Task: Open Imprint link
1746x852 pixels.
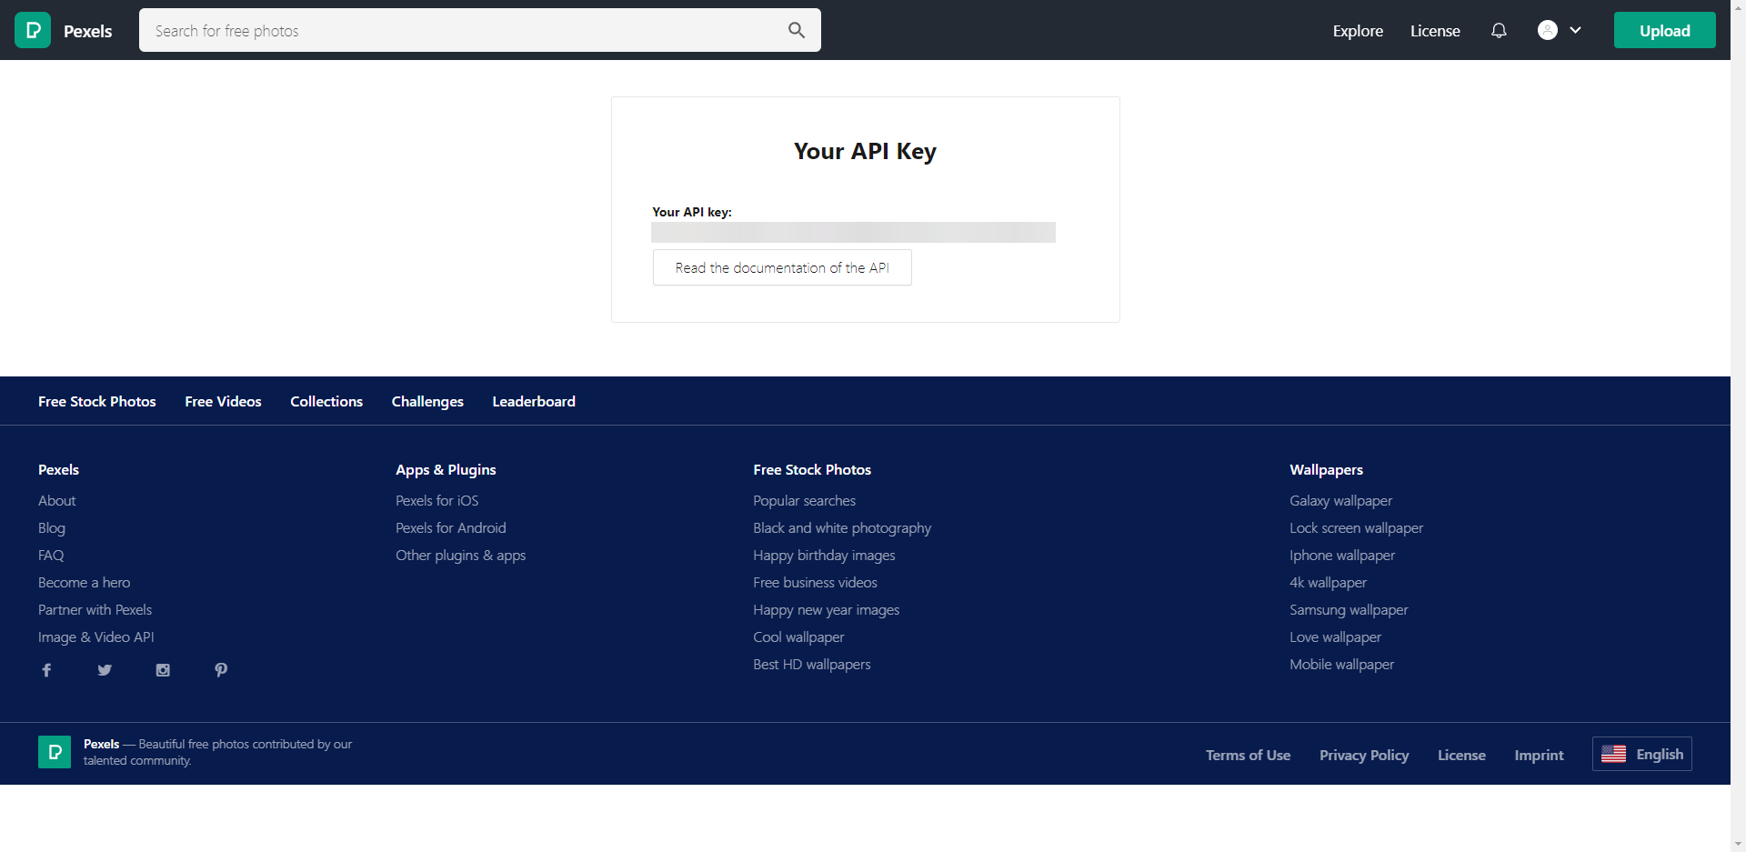Action: pos(1539,755)
